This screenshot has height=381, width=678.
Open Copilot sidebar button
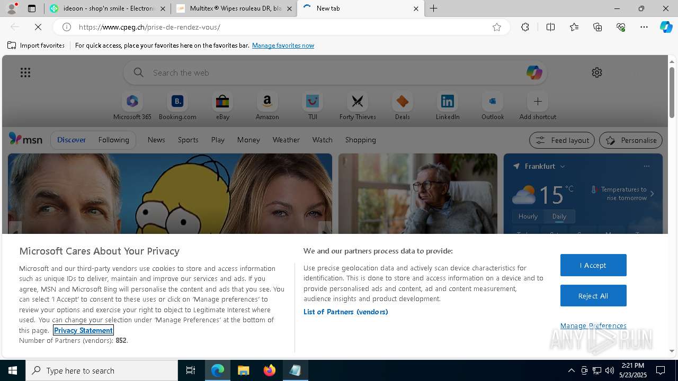[666, 27]
